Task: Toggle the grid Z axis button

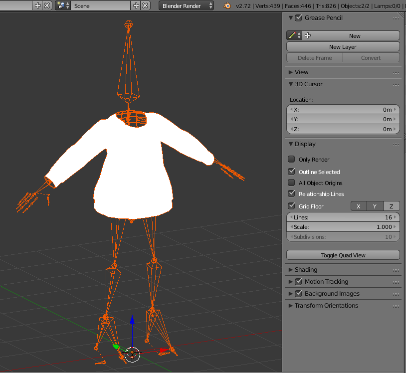Action: [392, 206]
